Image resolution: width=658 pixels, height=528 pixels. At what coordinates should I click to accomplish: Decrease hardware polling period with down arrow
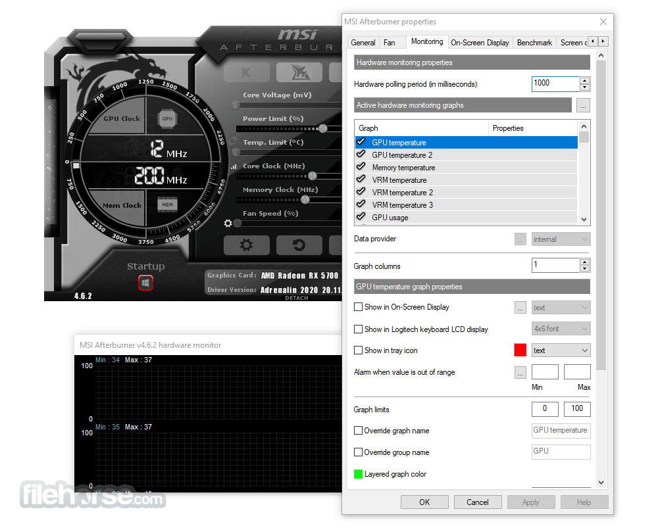(584, 87)
